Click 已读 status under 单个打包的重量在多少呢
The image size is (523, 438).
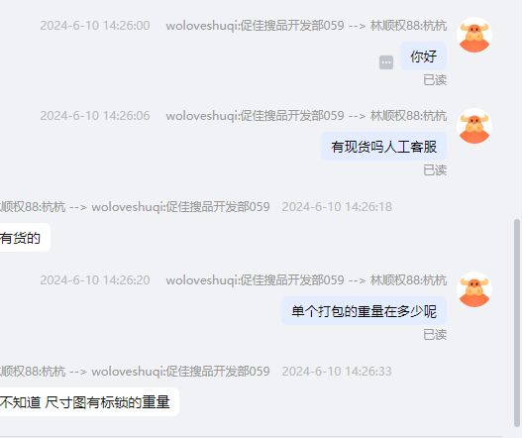[435, 335]
